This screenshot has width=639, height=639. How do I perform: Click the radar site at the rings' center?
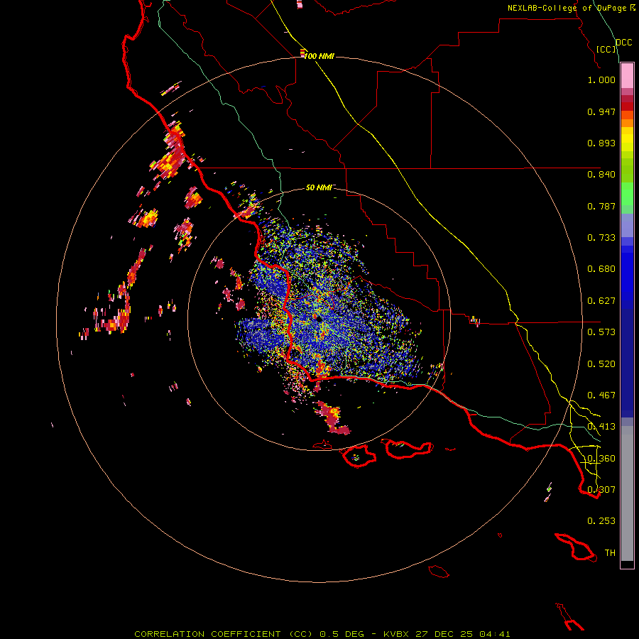pos(319,319)
